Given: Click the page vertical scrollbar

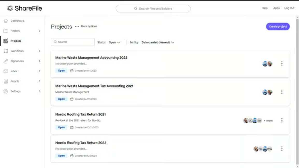Looking at the screenshot, I should click(297, 91).
